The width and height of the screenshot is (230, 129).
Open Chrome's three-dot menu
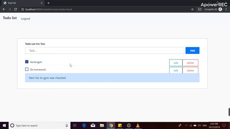point(226,9)
